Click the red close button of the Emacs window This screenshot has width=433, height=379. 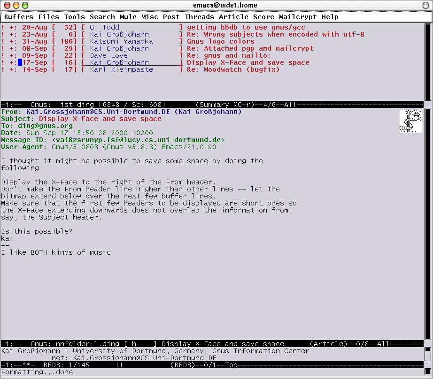(x=8, y=5)
